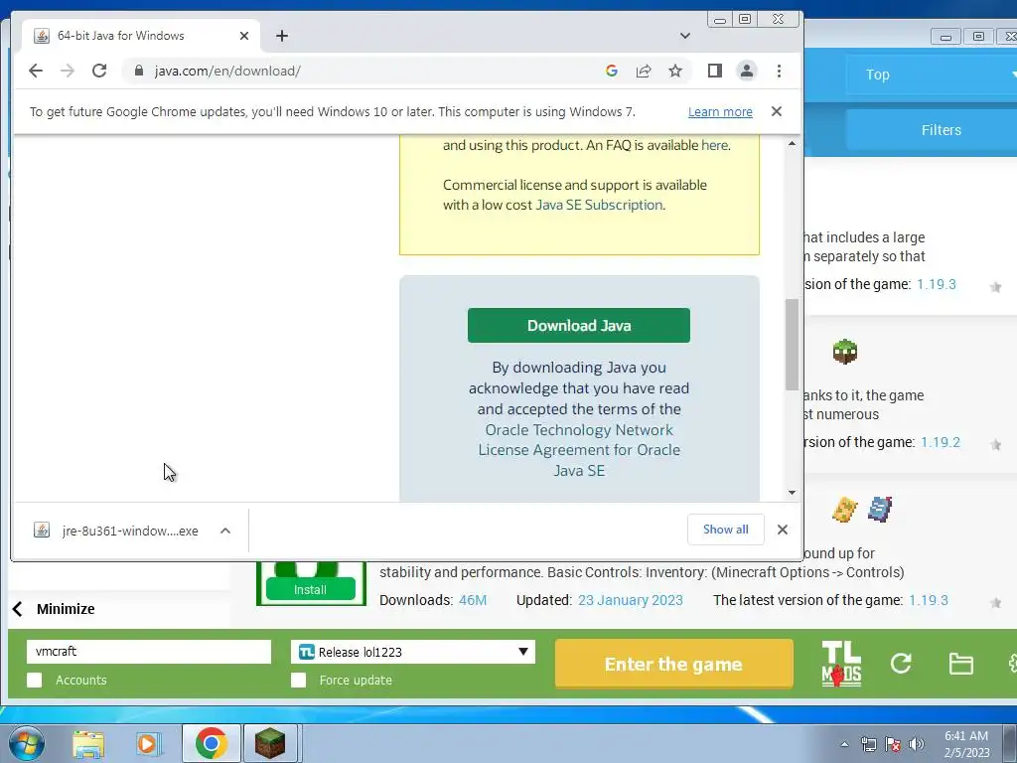Click Chrome forward navigation arrow
The image size is (1017, 763).
(x=68, y=71)
